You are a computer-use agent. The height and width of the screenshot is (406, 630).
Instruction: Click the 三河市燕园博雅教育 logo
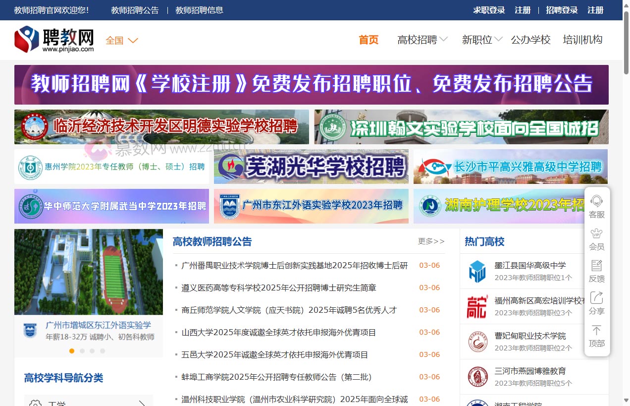click(x=477, y=376)
